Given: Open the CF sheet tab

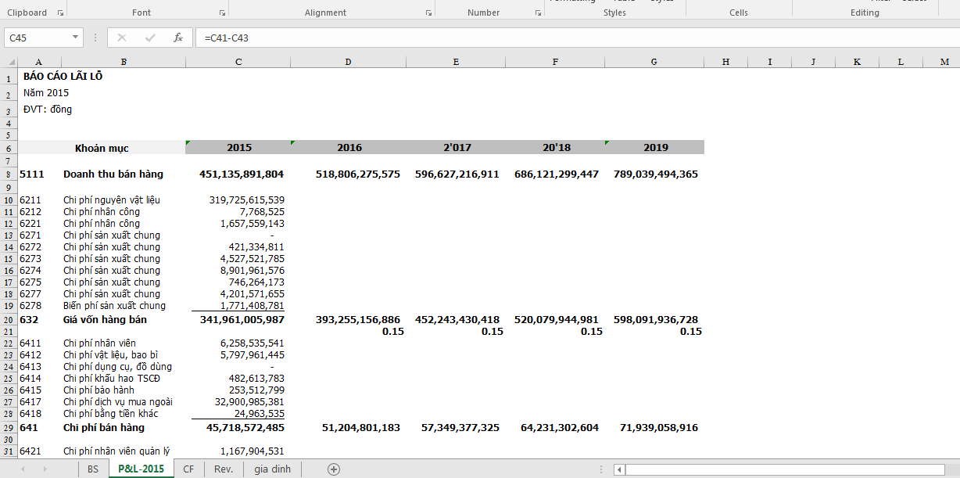Looking at the screenshot, I should point(188,469).
